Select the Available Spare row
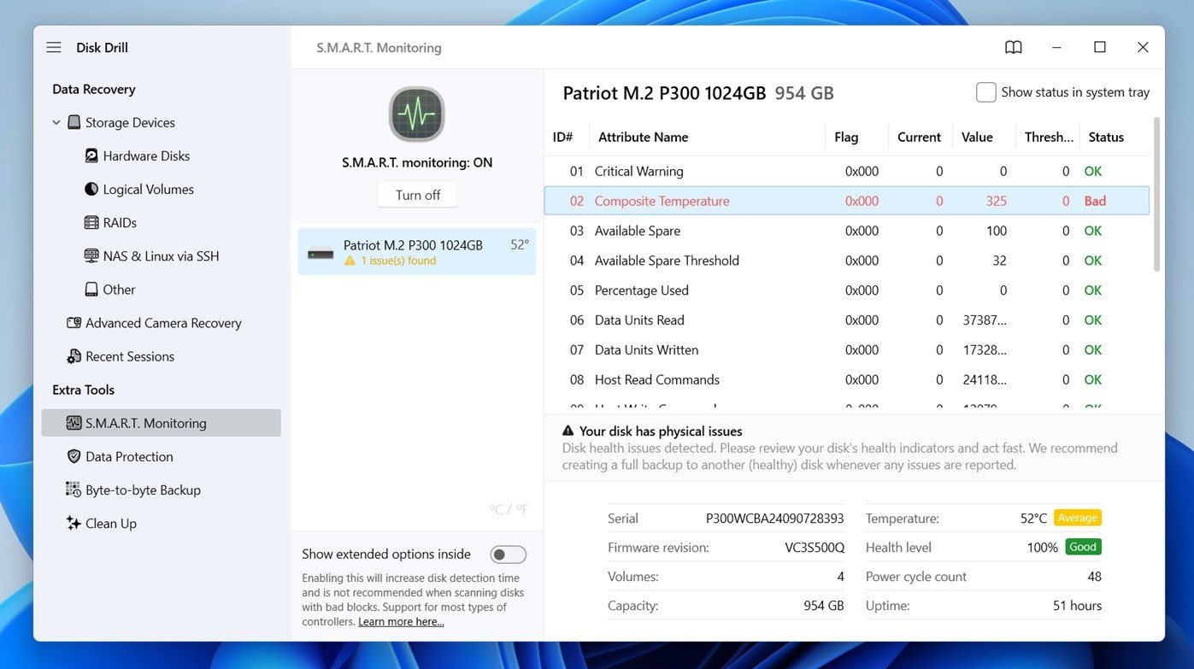Image resolution: width=1194 pixels, height=669 pixels. coord(847,231)
